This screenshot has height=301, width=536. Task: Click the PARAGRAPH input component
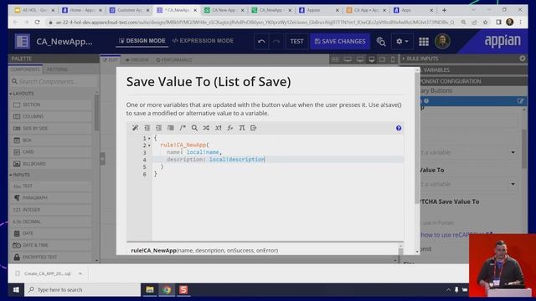pyautogui.click(x=50, y=197)
